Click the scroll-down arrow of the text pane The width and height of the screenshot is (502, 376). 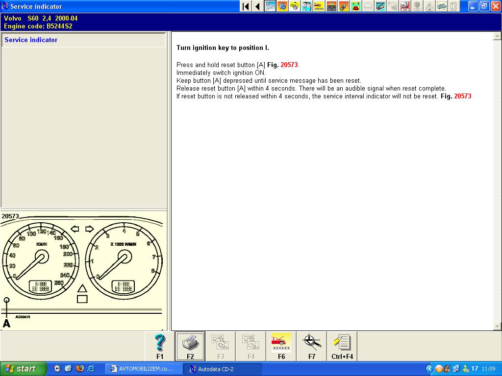(x=497, y=327)
